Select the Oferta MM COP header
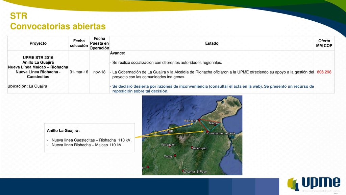346x195 pixels. [324, 43]
